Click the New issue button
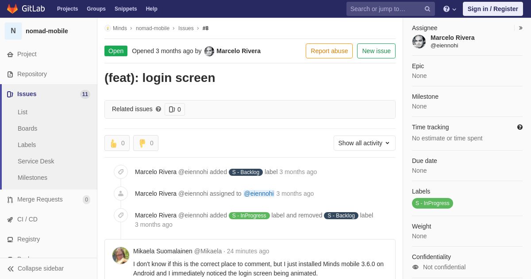 pos(376,51)
